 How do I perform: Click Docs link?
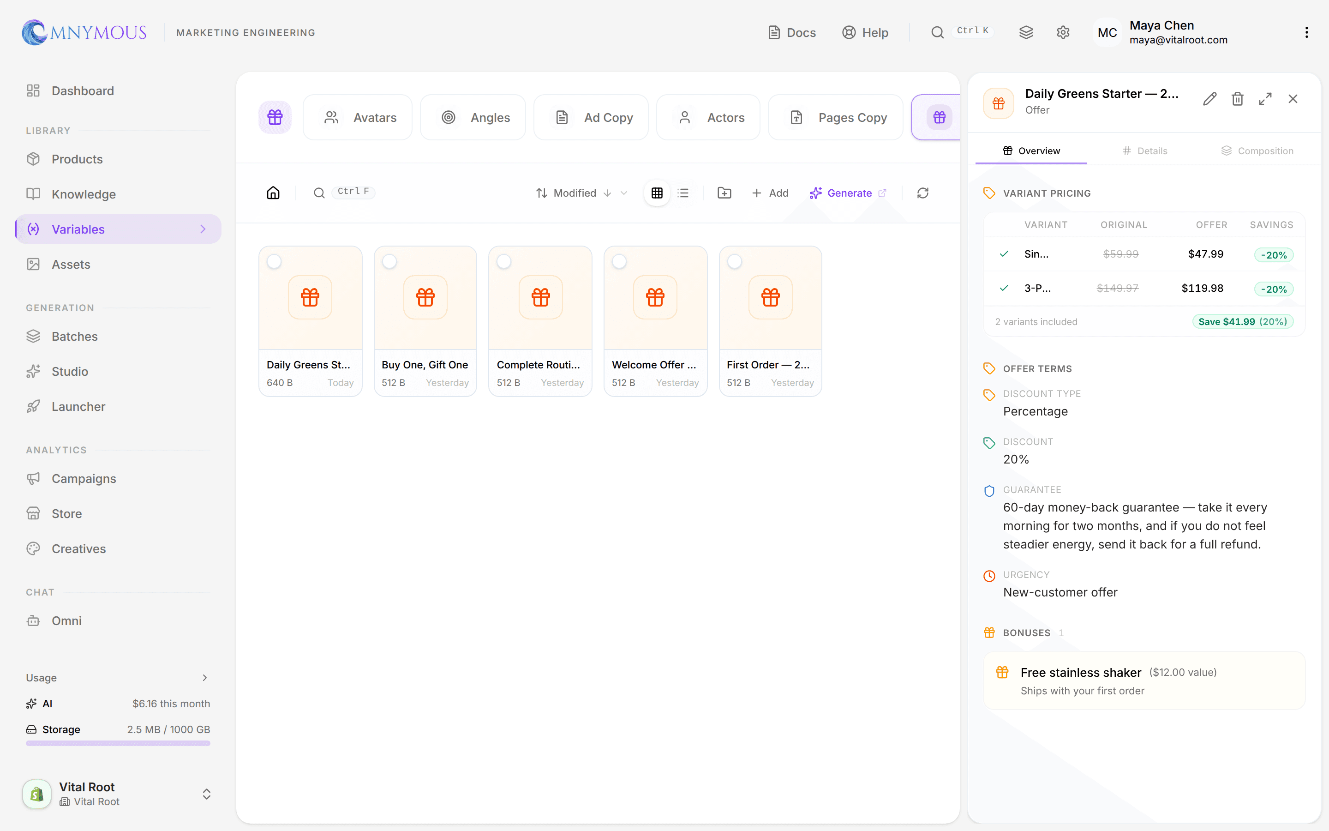[x=791, y=32]
